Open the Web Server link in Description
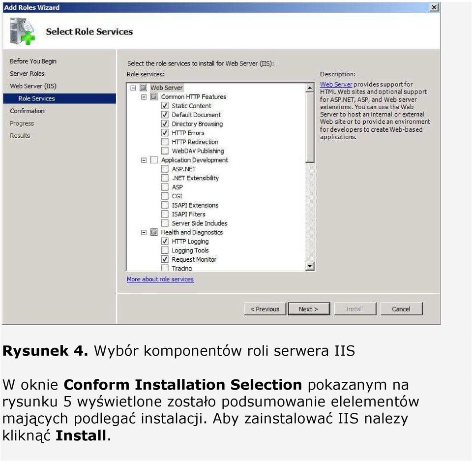This screenshot has width=472, height=462. 336,84
